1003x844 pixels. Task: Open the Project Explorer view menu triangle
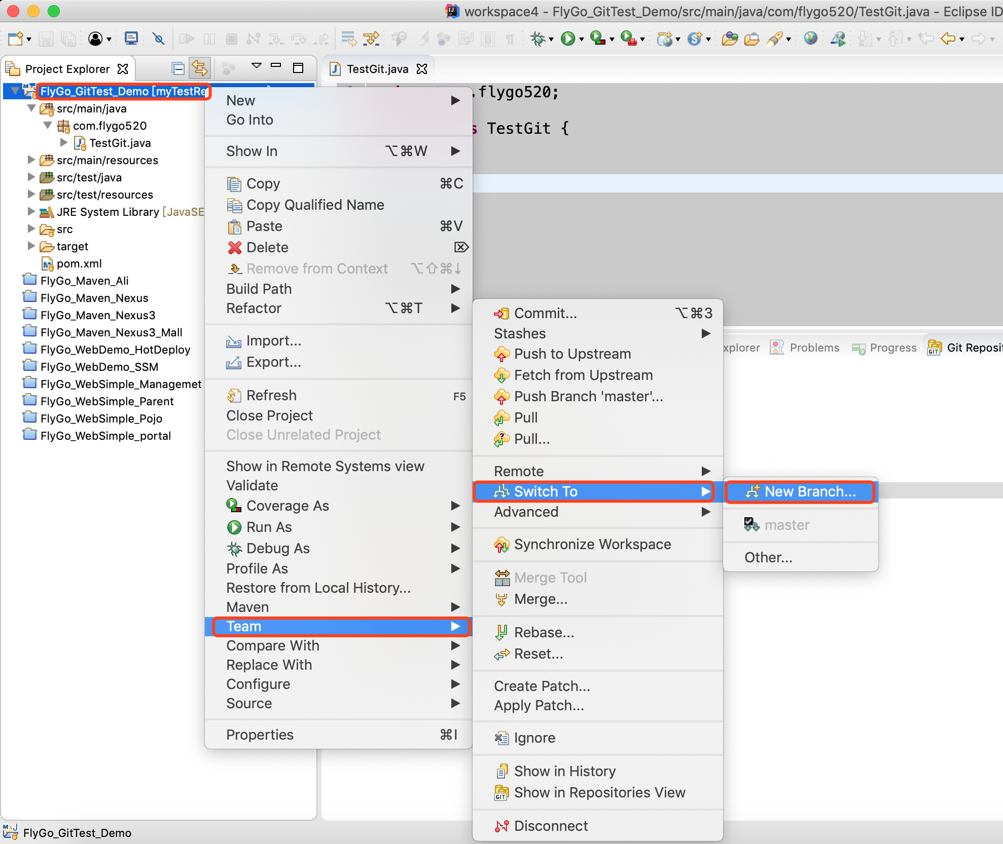click(256, 66)
